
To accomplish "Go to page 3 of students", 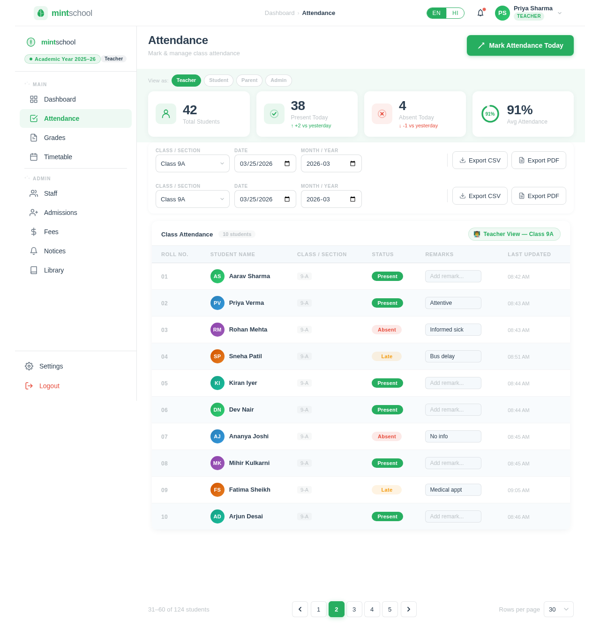I will coord(354,609).
